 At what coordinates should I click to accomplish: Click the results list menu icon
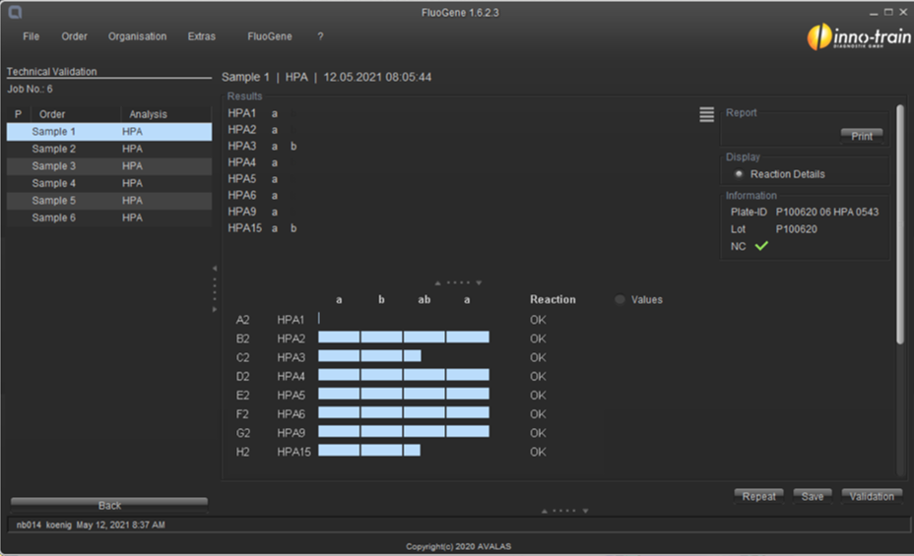click(x=706, y=114)
